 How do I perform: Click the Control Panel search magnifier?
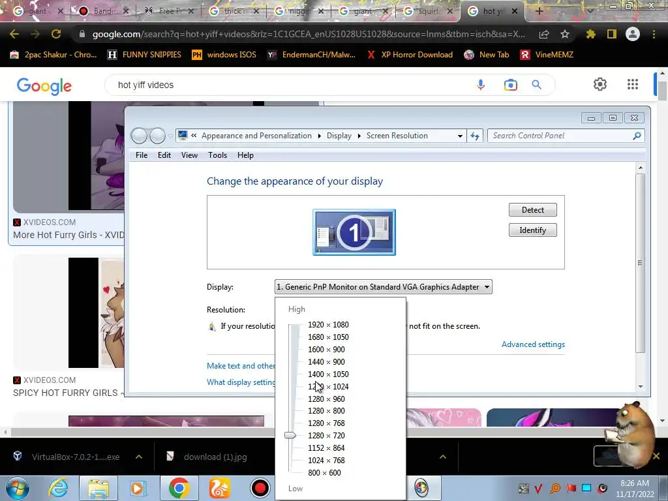click(x=637, y=136)
